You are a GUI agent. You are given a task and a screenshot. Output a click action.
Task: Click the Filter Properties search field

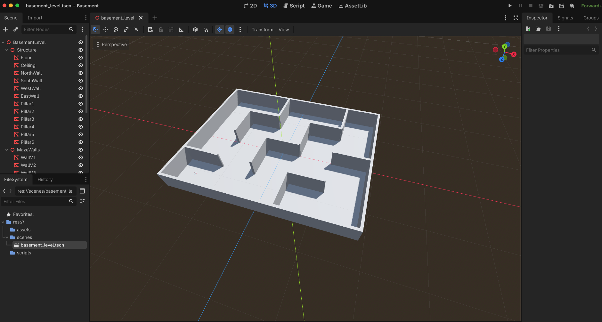pyautogui.click(x=559, y=50)
